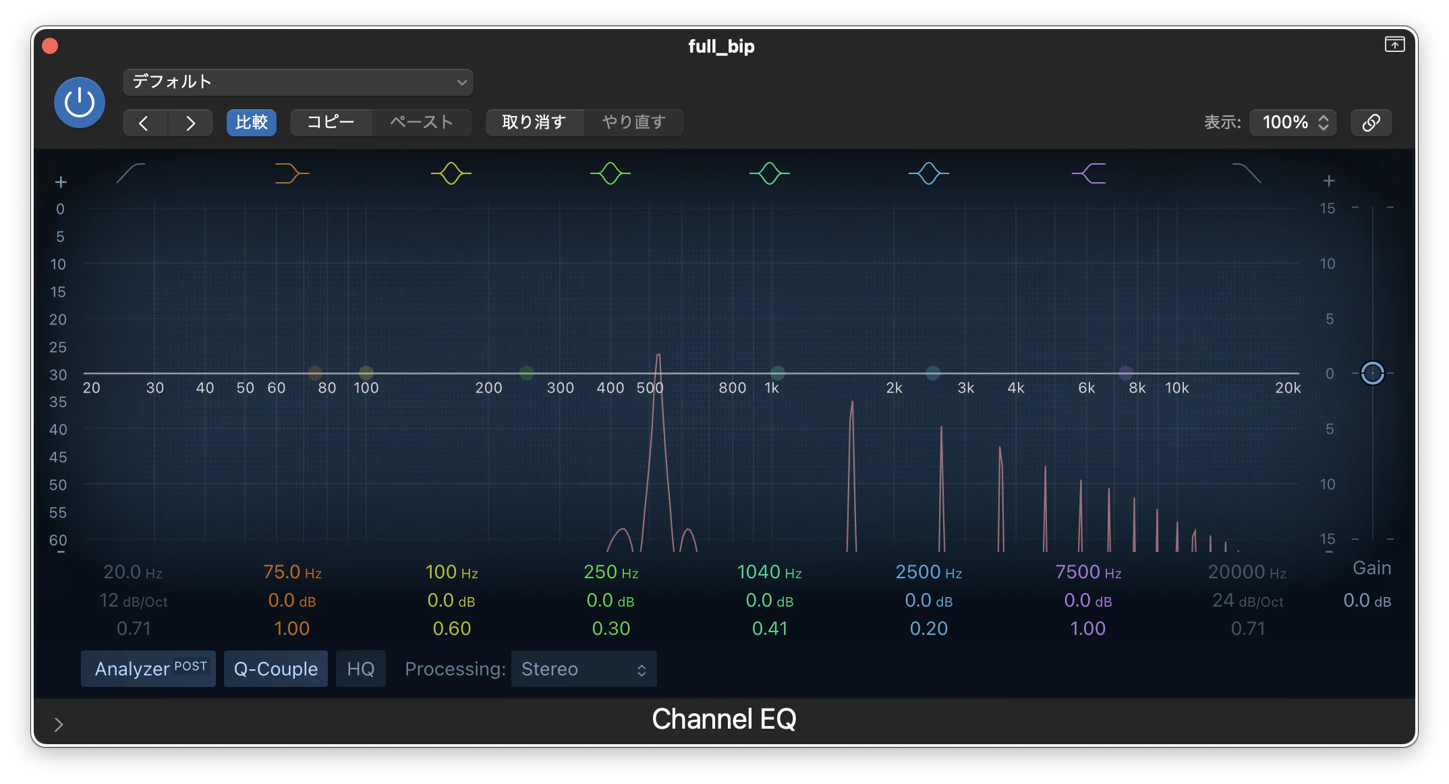Toggle the low-cut filter band icon
Viewport: 1449px width, 784px height.
click(131, 173)
